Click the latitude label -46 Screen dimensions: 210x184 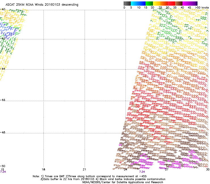pyautogui.click(x=3, y=100)
